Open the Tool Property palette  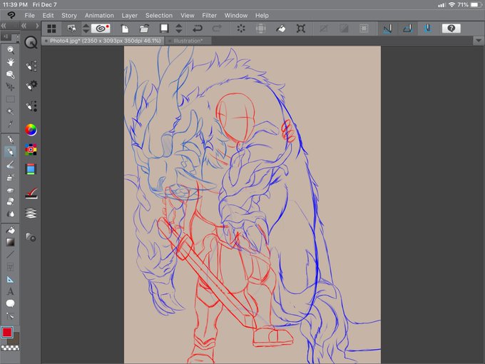(x=31, y=85)
